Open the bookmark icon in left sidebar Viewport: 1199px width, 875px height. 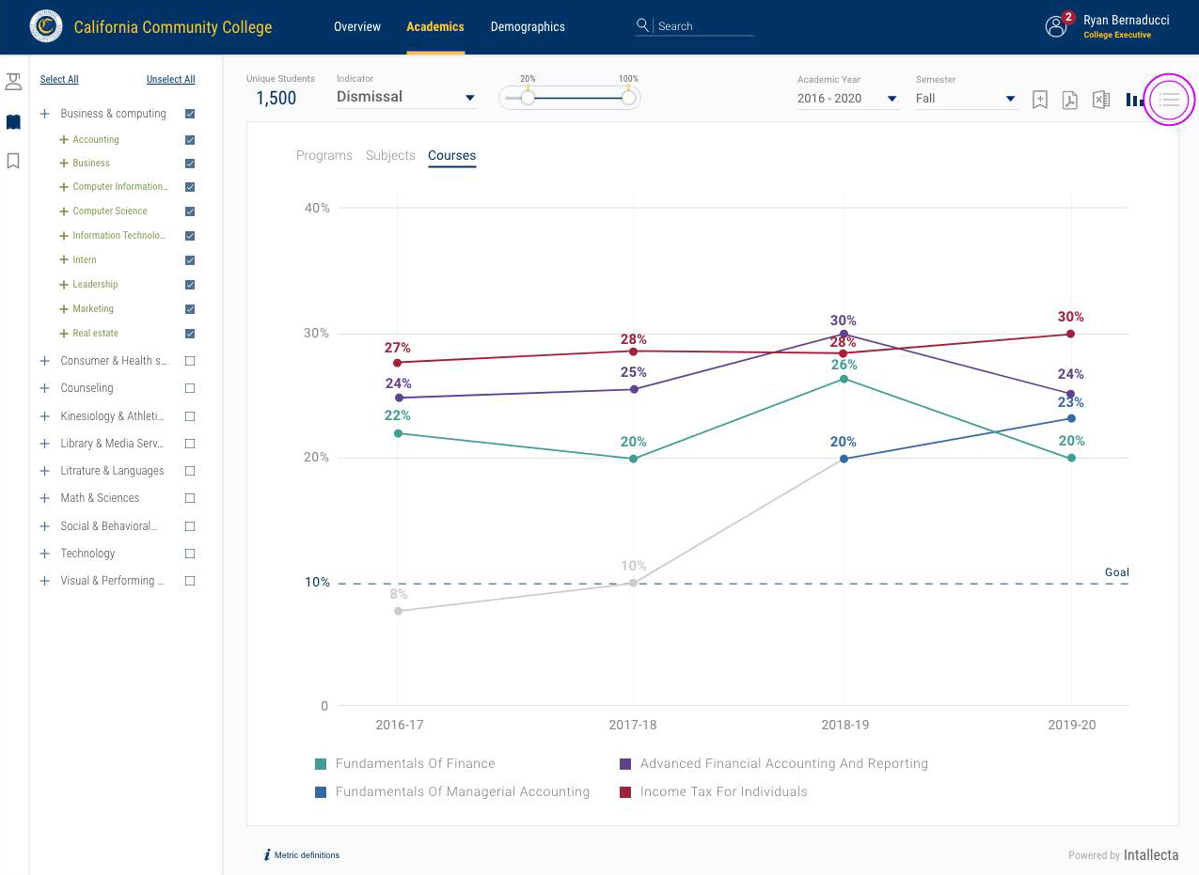(x=13, y=161)
